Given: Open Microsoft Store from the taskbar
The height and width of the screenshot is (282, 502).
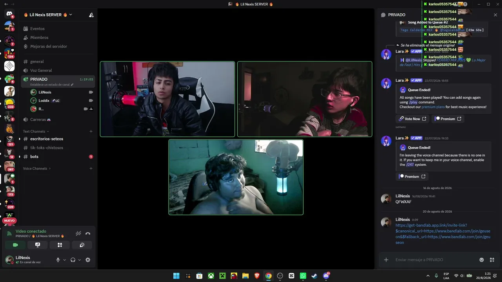Looking at the screenshot, I should pyautogui.click(x=199, y=276).
